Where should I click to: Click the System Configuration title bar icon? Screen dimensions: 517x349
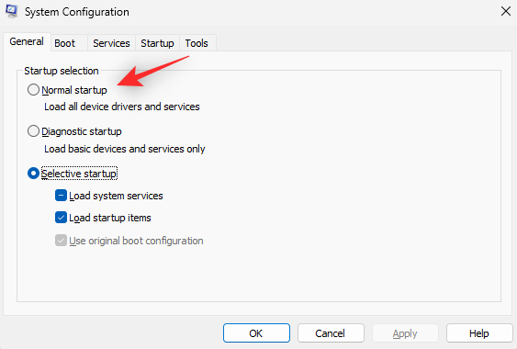12,12
